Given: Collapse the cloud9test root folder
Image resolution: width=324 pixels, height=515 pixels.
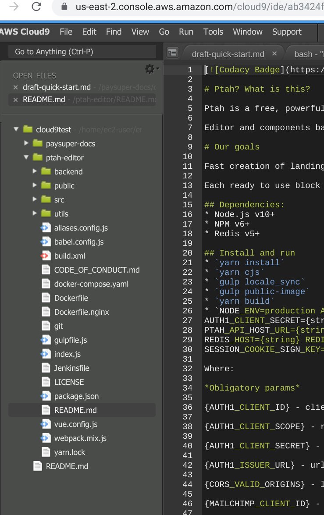Looking at the screenshot, I should pos(16,129).
